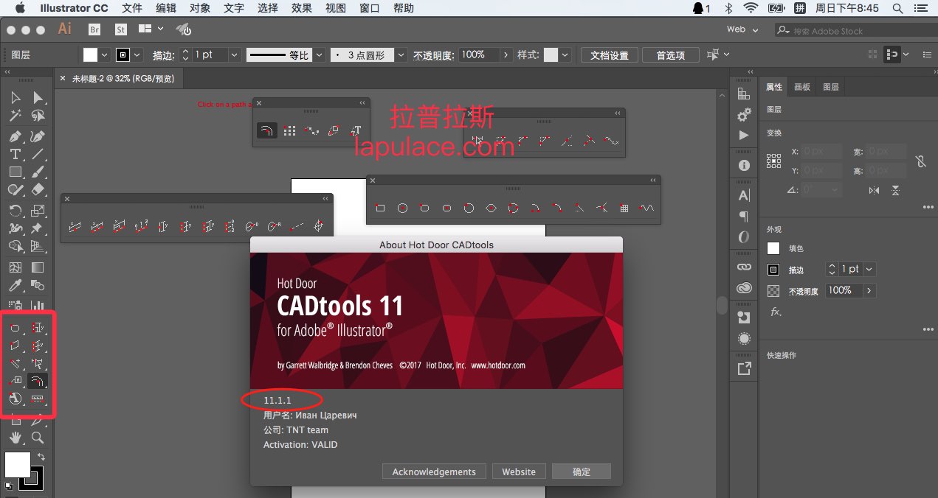938x498 pixels.
Task: Open the graphic style dropdown
Action: (x=565, y=55)
